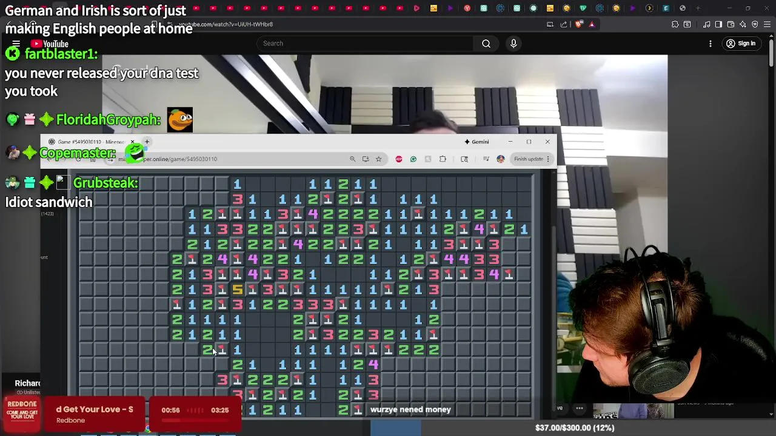Open Brave Leo AI sparkle icon
This screenshot has height=436, width=776.
(x=743, y=24)
